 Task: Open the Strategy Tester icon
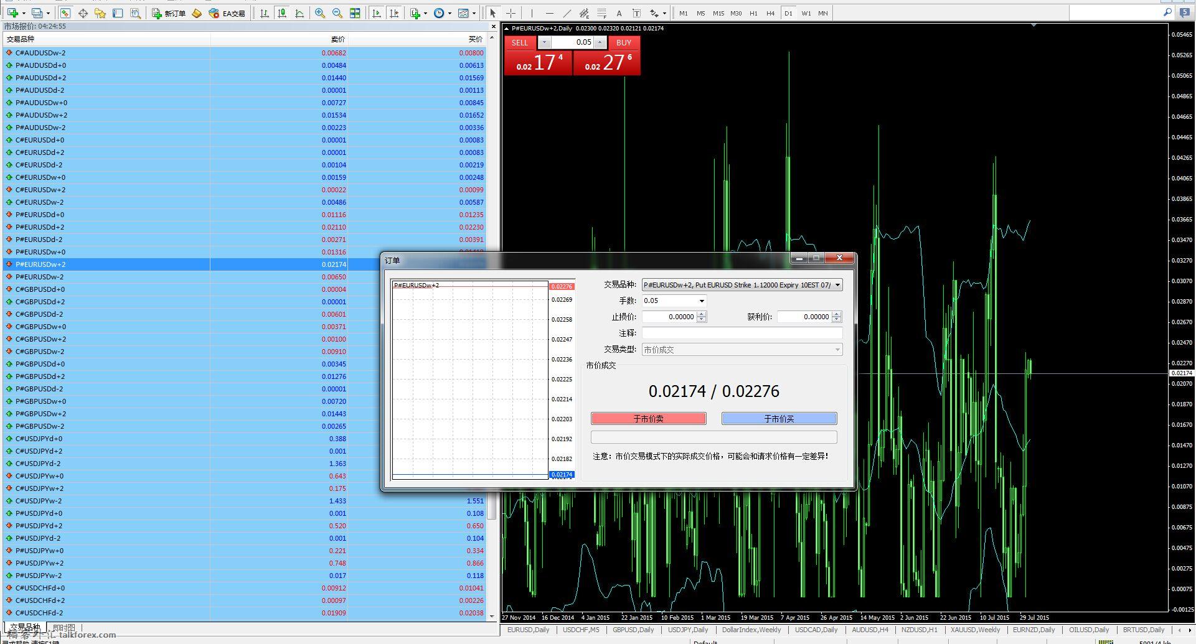tap(135, 13)
